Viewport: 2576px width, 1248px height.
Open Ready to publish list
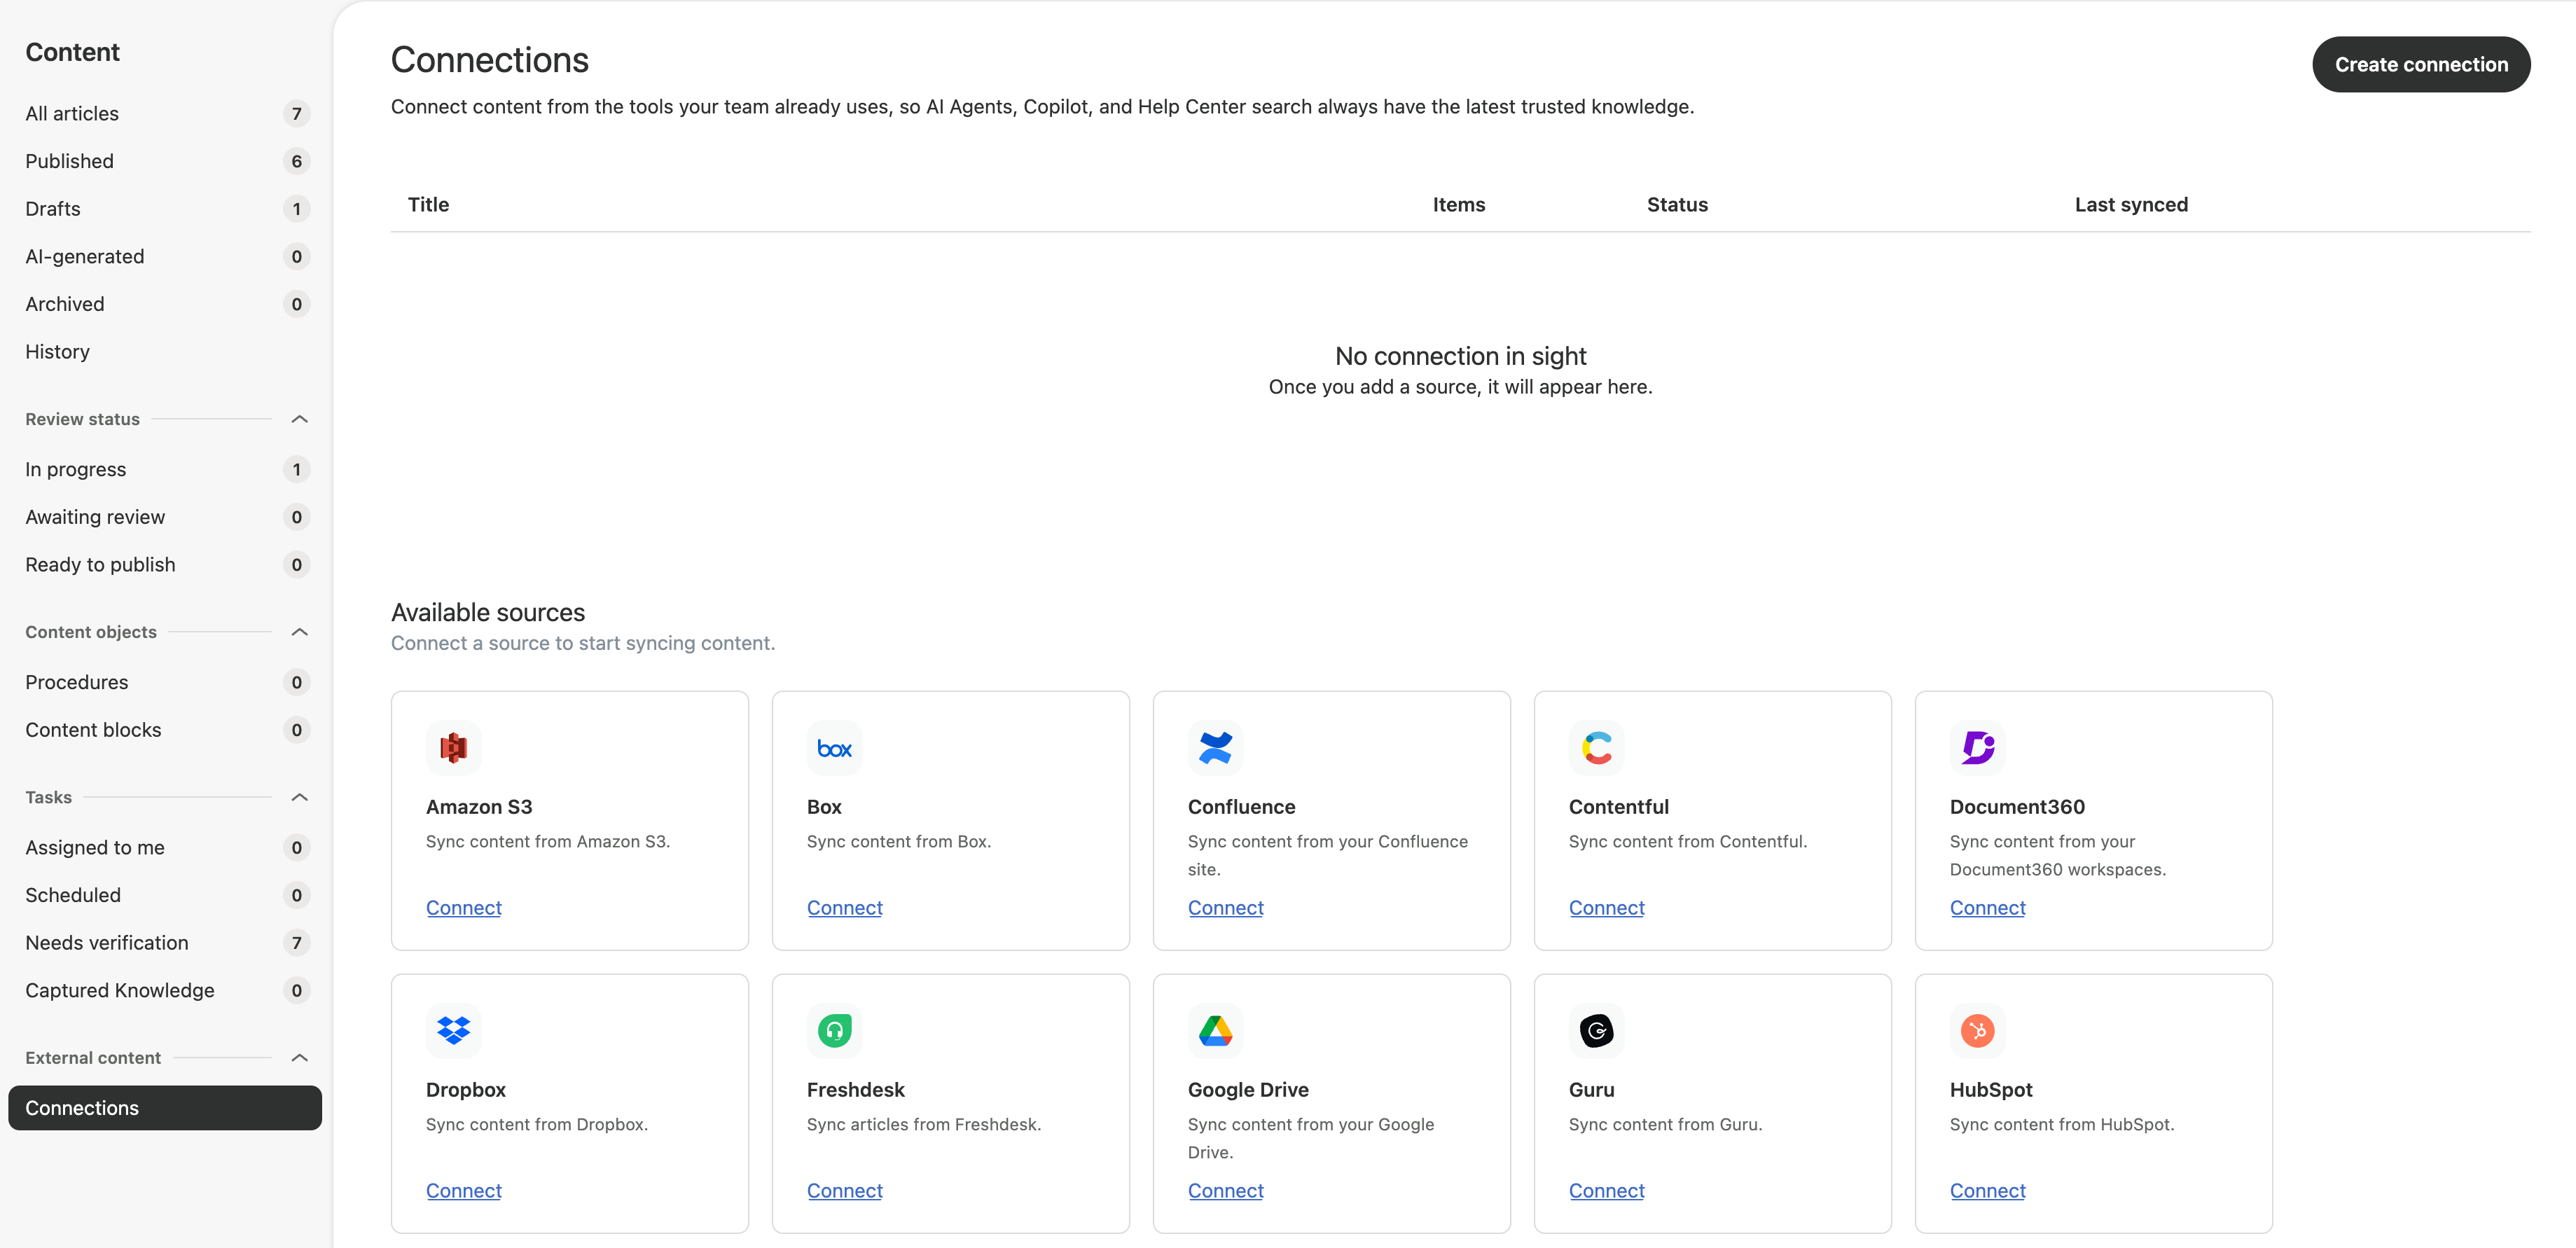point(165,565)
